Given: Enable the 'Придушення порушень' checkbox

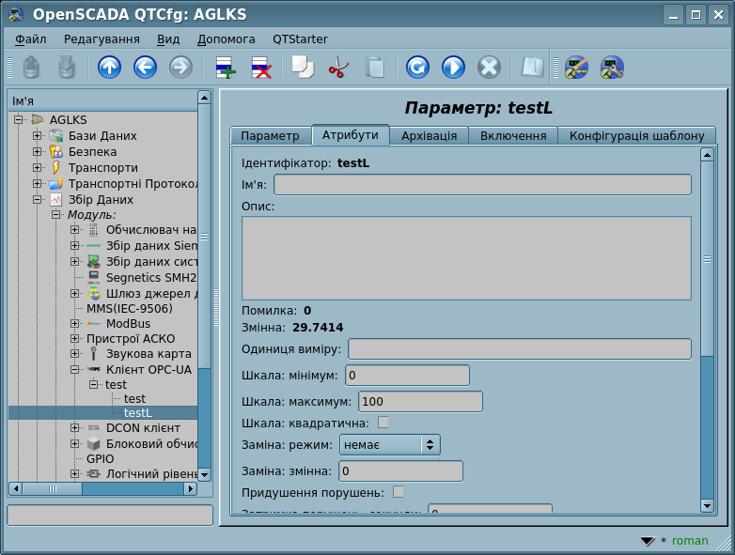Looking at the screenshot, I should (x=399, y=491).
